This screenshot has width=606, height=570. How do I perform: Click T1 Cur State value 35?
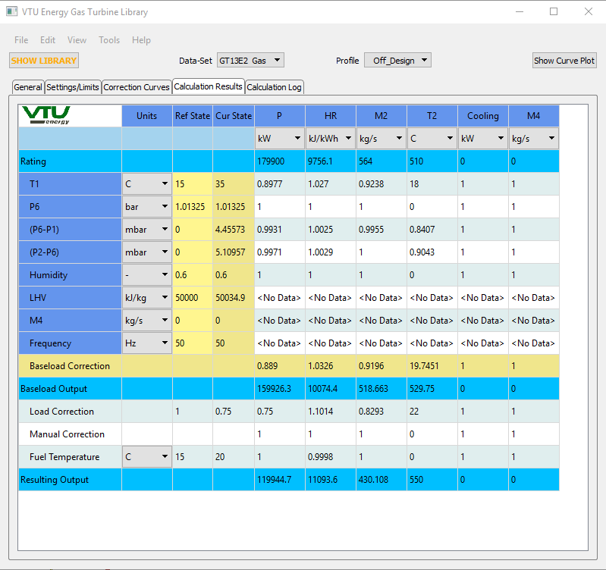(x=234, y=184)
